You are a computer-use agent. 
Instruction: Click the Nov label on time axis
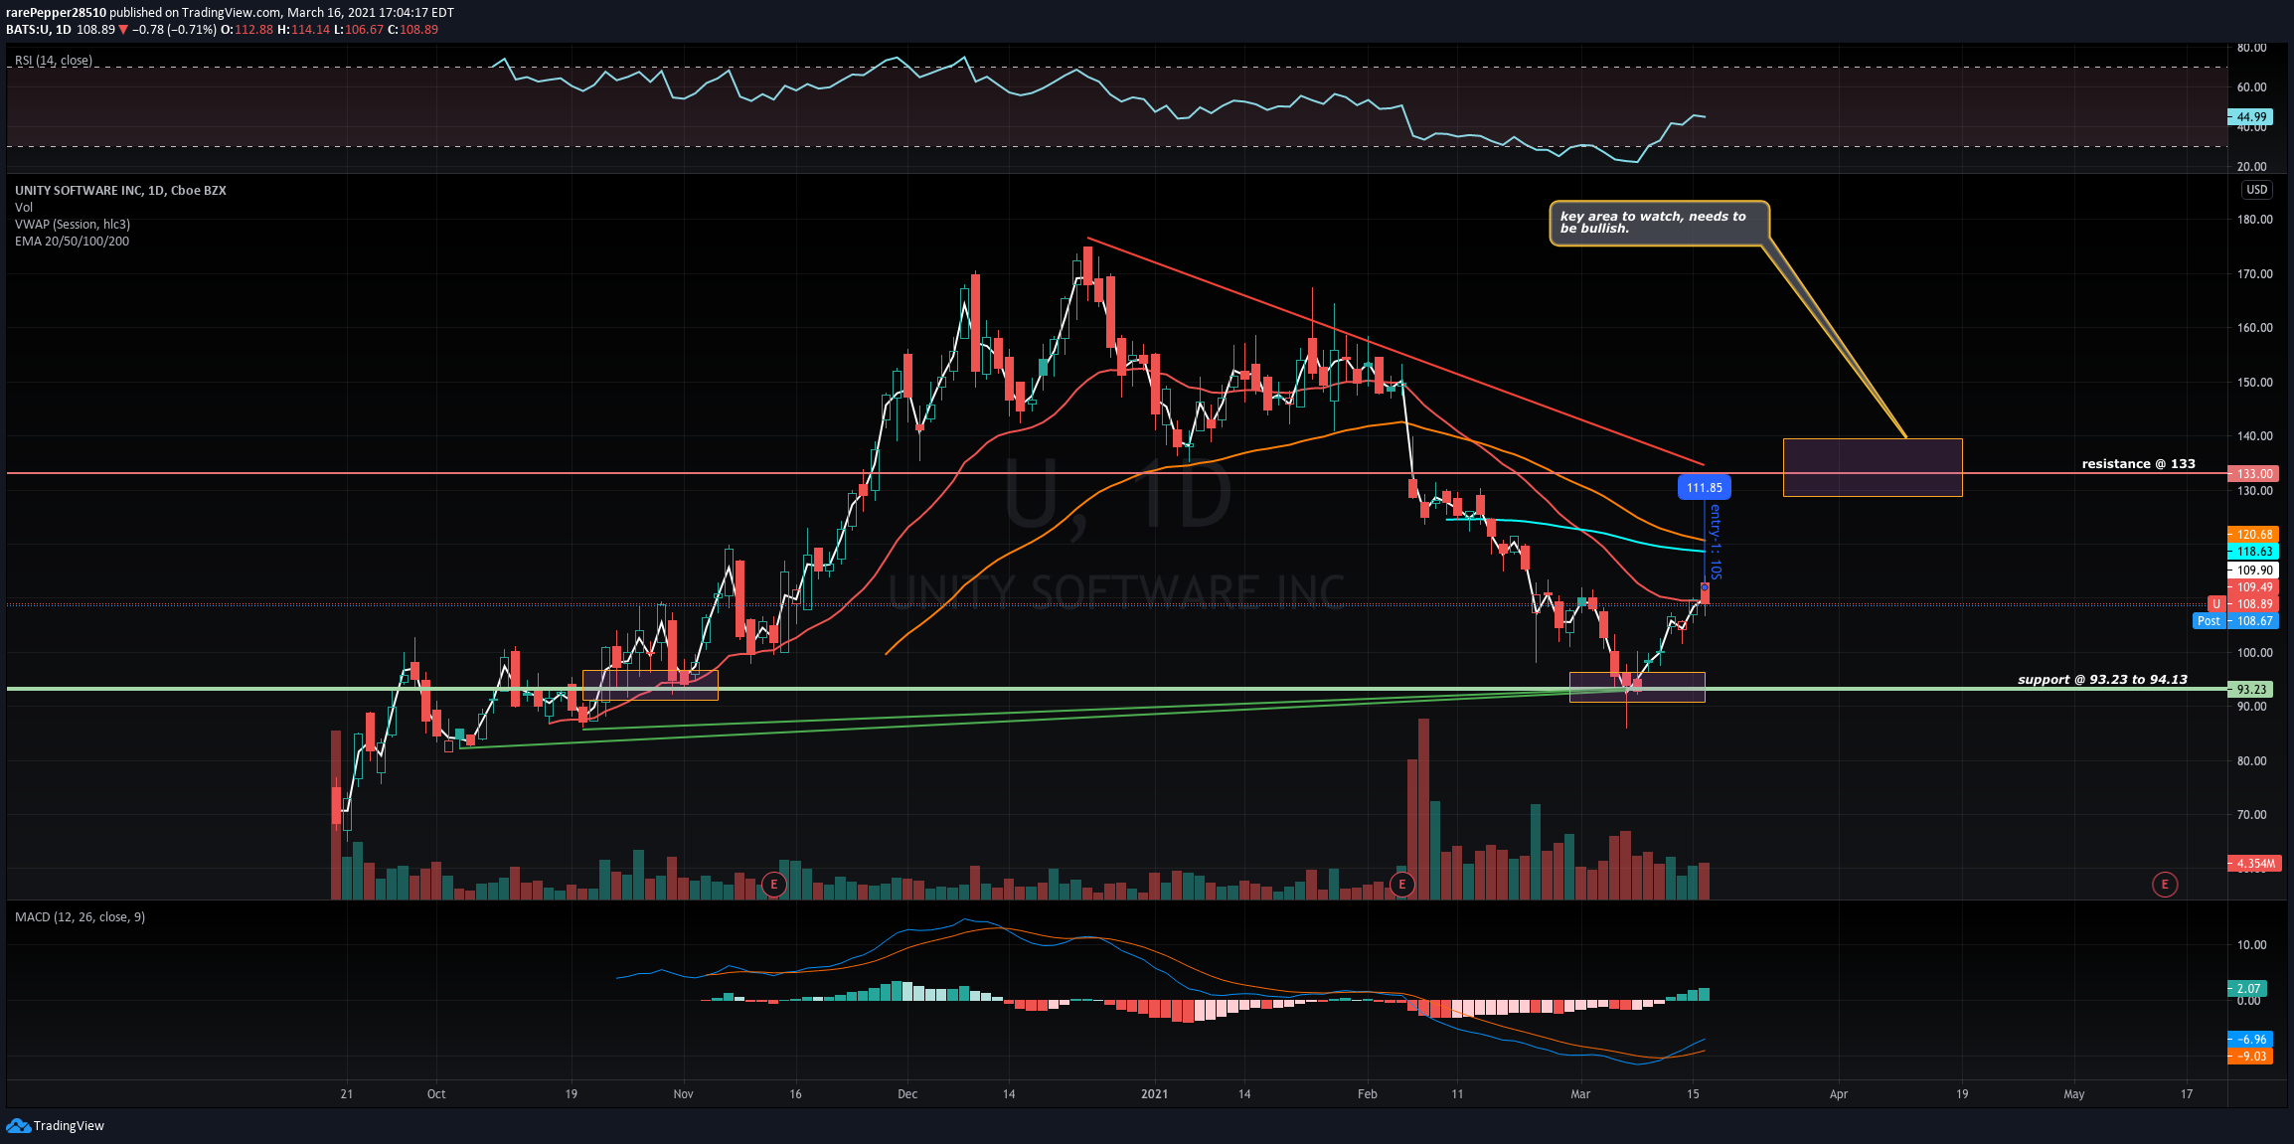683,1094
